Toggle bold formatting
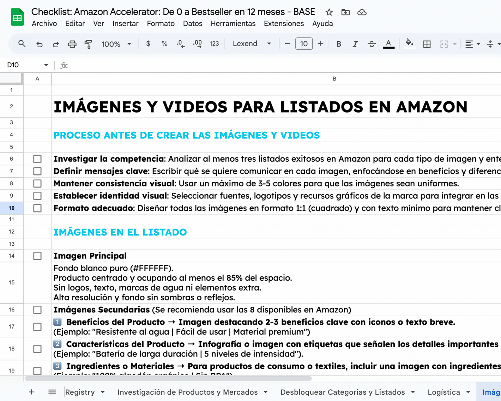Viewport: 501px width, 401px height. (339, 44)
